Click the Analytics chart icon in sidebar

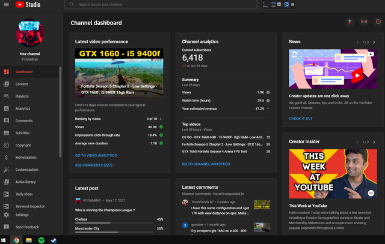(x=7, y=109)
